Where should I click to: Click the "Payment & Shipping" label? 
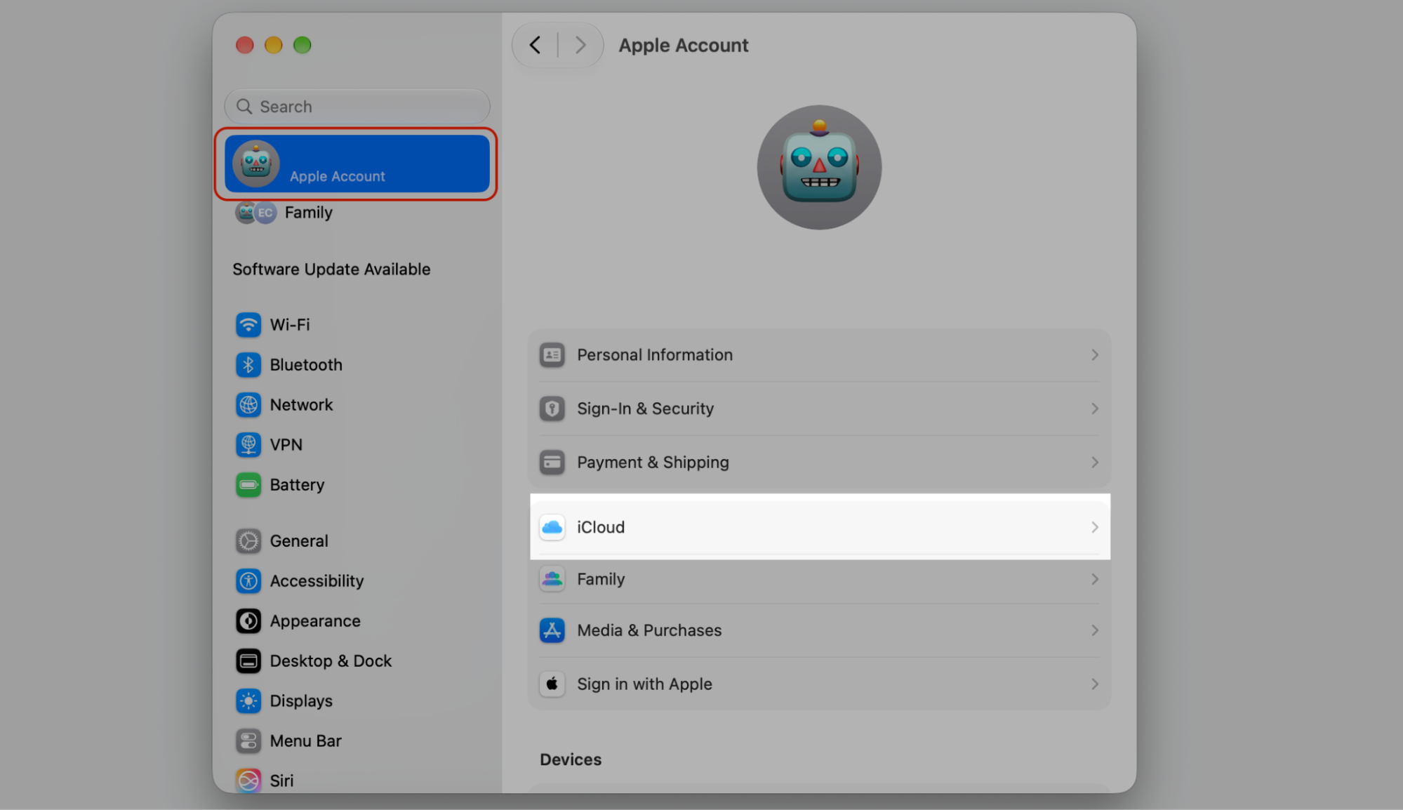tap(653, 463)
